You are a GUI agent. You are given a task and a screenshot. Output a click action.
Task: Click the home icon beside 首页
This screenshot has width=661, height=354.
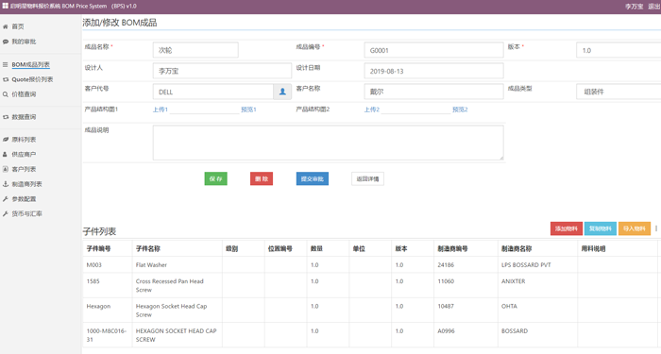coord(6,26)
